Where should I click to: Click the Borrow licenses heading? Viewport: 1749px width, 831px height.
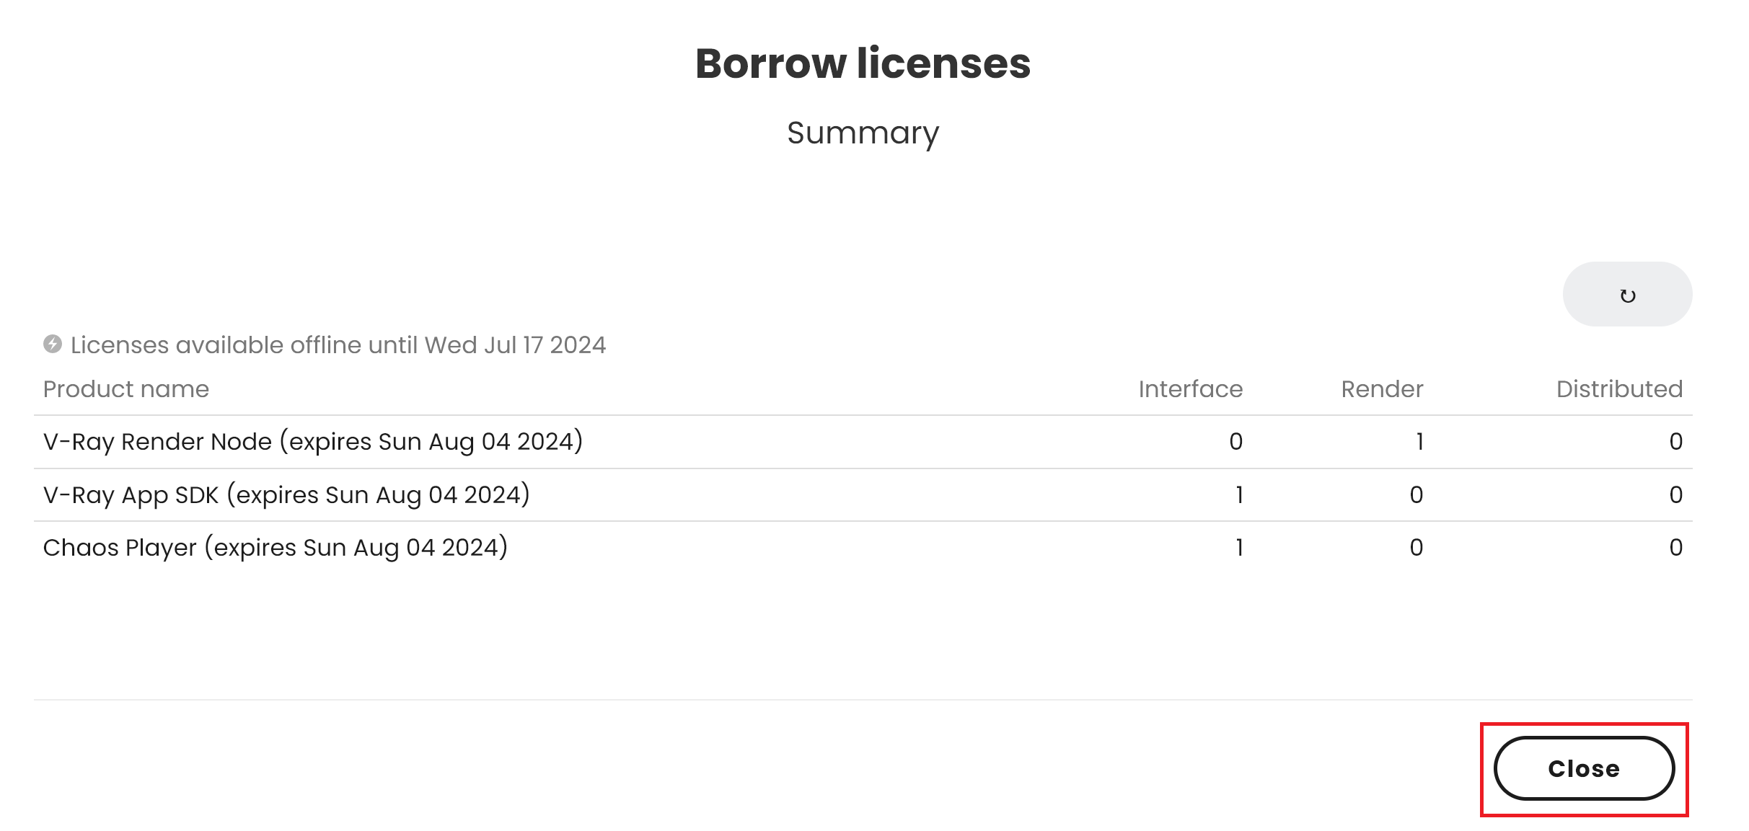[863, 63]
